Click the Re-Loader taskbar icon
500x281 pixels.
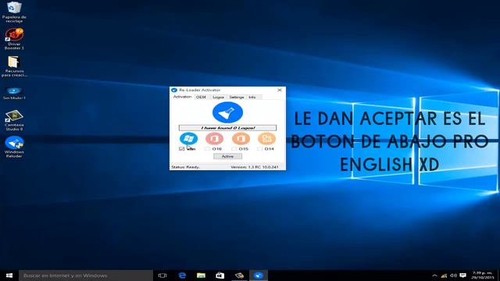tap(259, 276)
